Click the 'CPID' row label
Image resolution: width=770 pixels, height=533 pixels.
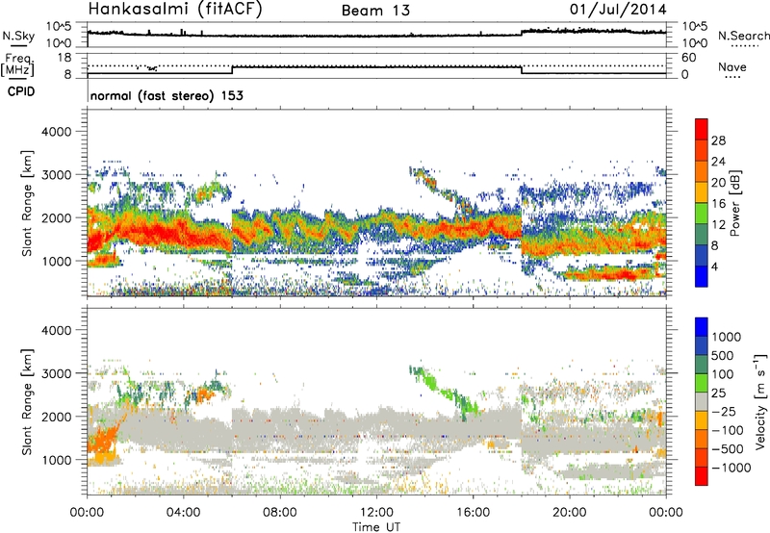click(x=21, y=91)
